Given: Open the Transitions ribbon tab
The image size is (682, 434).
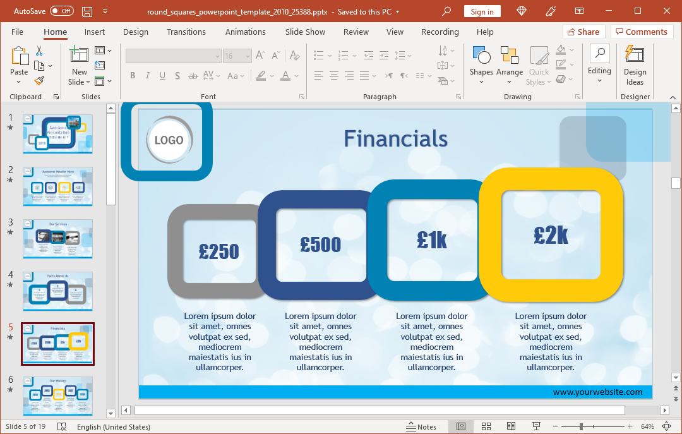Looking at the screenshot, I should pos(186,32).
